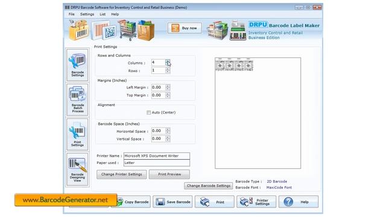Viewport: 386px width, 217px height.
Task: Click the Vertical Space value field
Action: tap(158, 139)
